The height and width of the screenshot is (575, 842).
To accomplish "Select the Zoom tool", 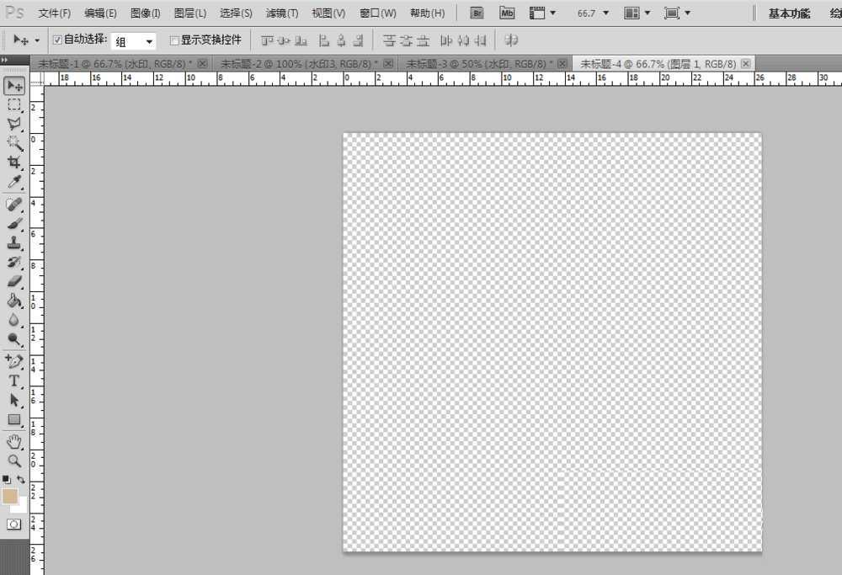I will (x=14, y=461).
